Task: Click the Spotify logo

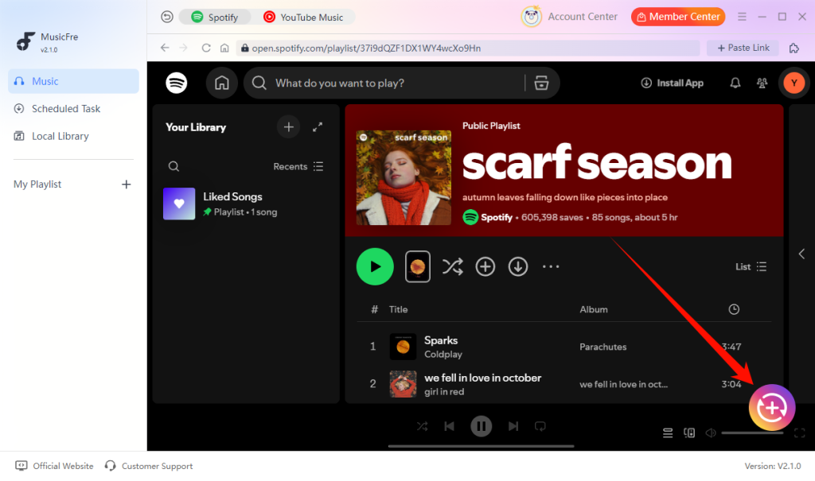Action: (x=176, y=83)
